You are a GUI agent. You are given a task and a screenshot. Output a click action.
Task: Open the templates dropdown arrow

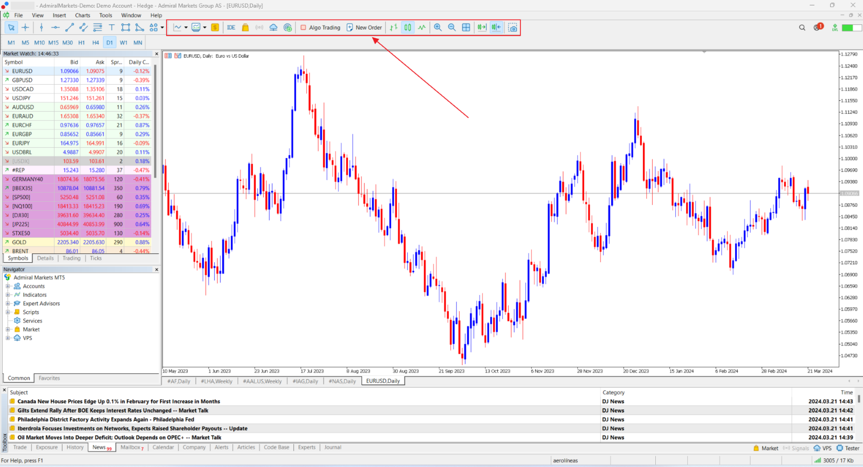205,28
